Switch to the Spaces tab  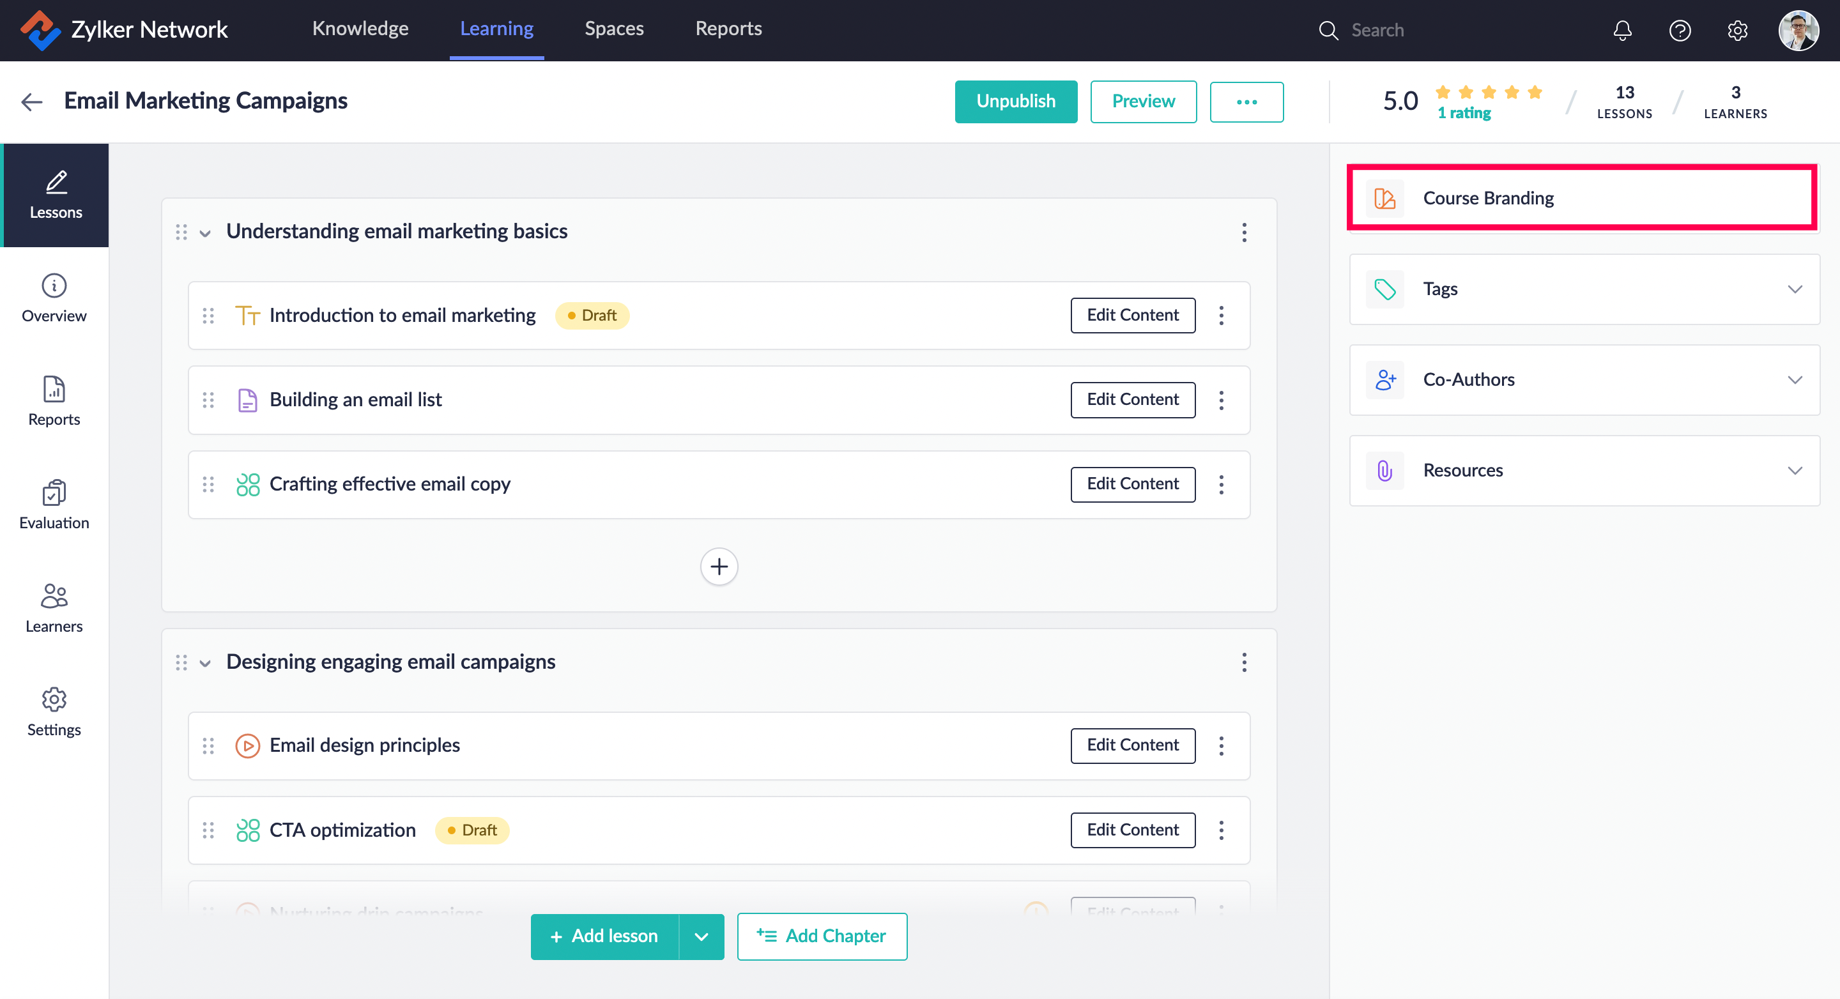(x=613, y=29)
